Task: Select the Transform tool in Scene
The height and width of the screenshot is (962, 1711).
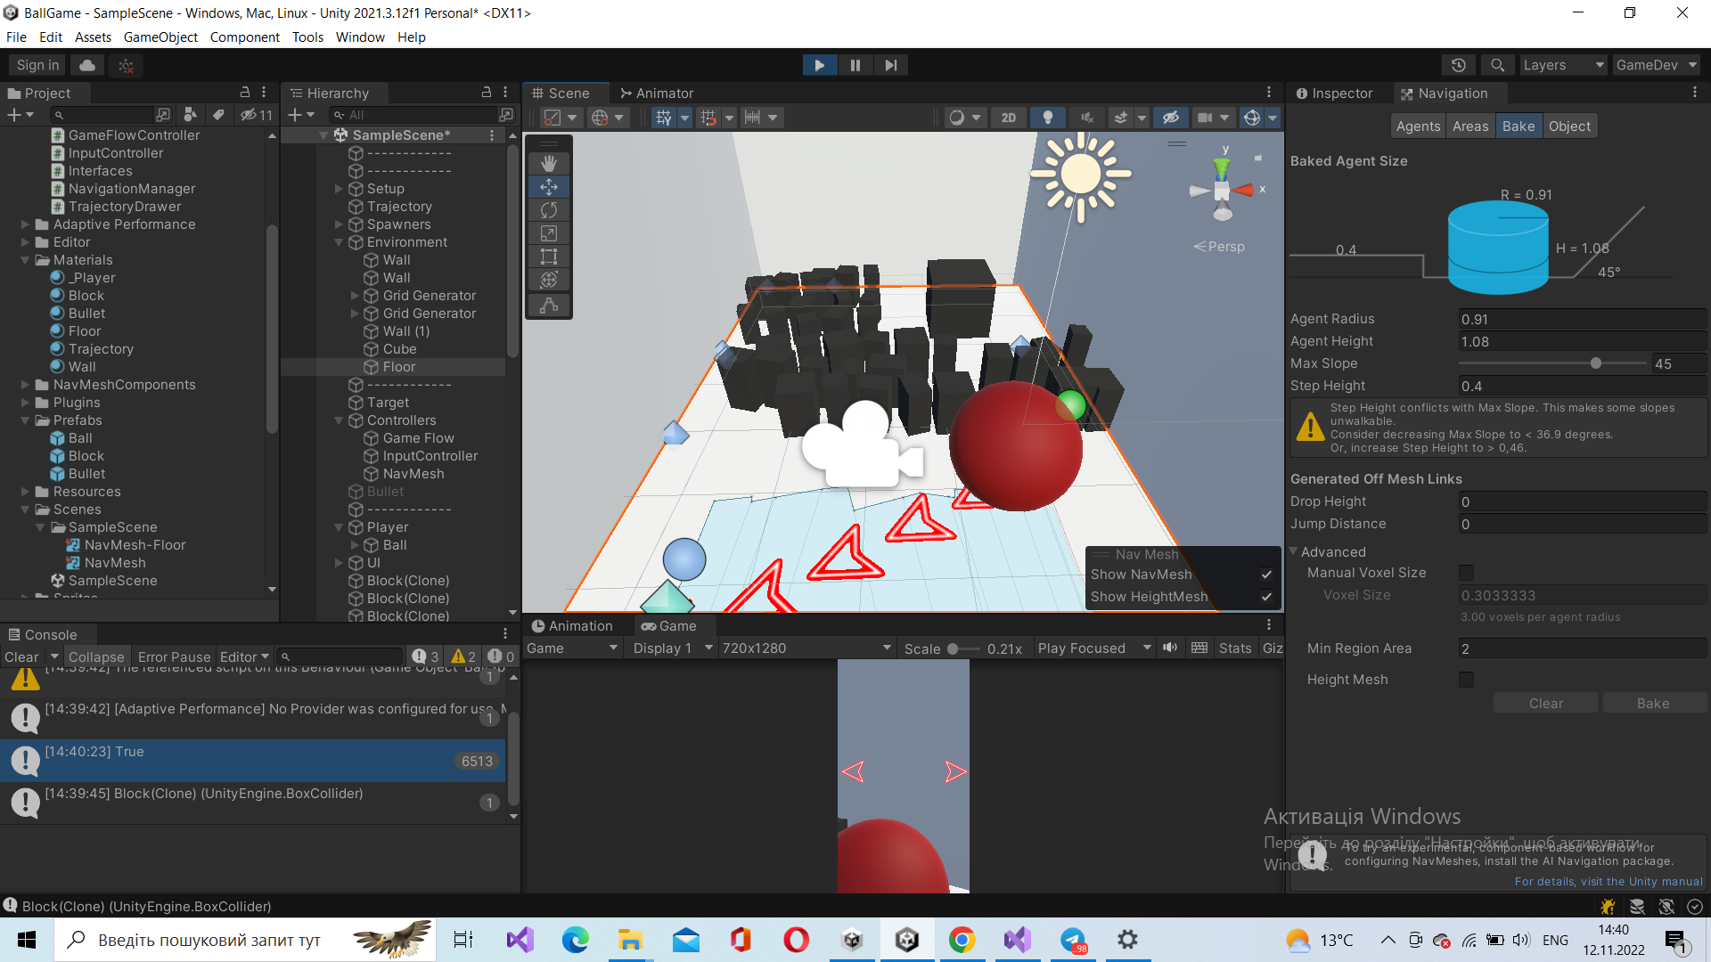Action: point(549,280)
